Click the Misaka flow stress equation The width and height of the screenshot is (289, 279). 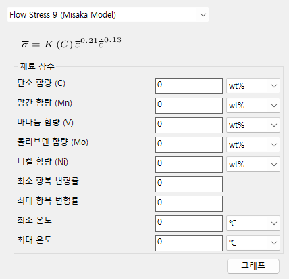(x=72, y=43)
